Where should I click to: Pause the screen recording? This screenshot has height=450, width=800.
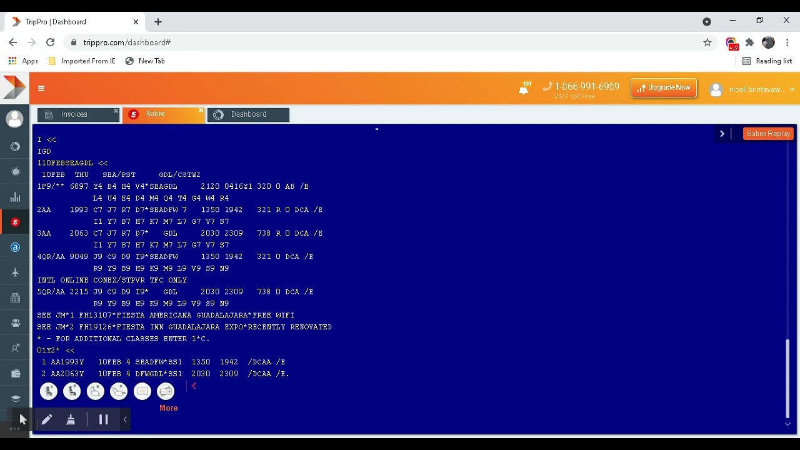[x=104, y=420]
